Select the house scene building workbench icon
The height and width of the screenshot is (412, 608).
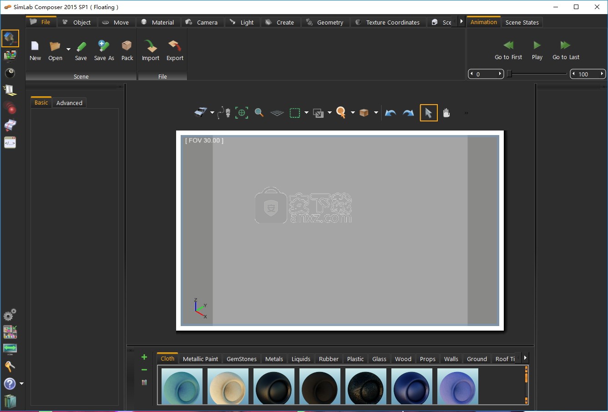click(10, 39)
